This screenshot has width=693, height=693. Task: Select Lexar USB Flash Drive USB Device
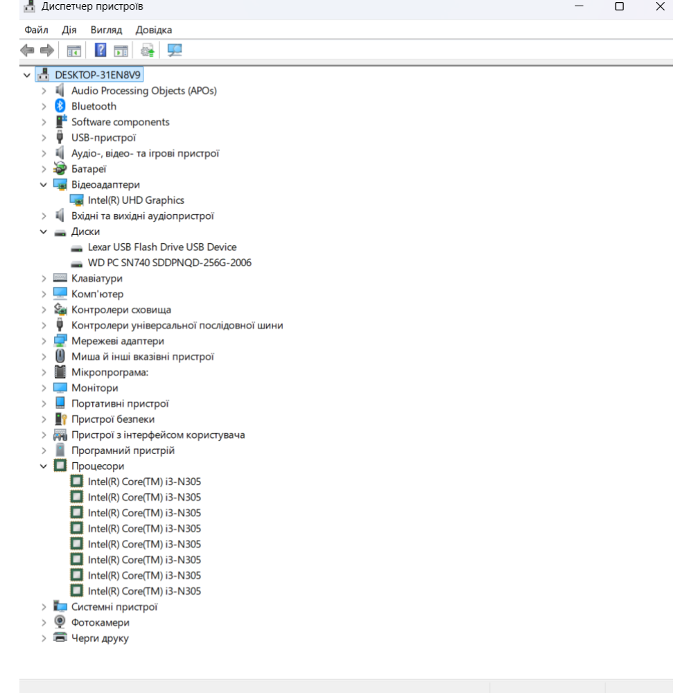click(x=161, y=247)
